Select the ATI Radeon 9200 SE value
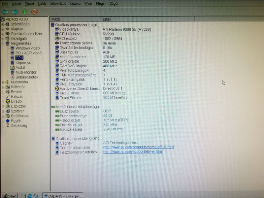Screen dimensions: 264x198 (127, 29)
